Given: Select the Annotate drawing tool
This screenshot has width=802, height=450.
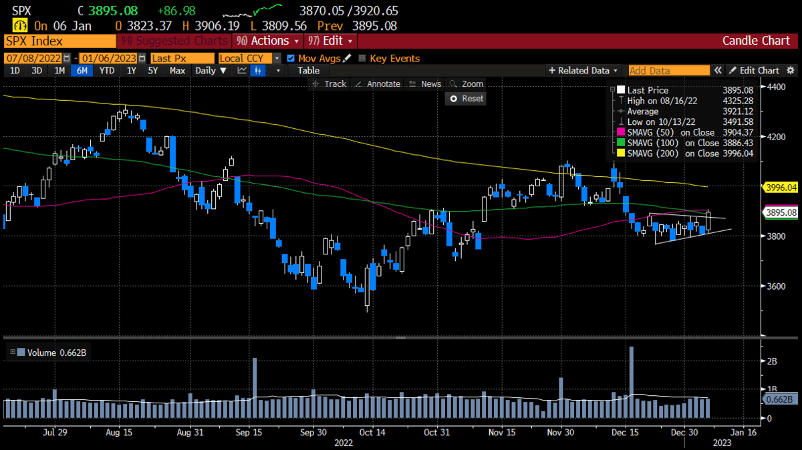Looking at the screenshot, I should [378, 83].
